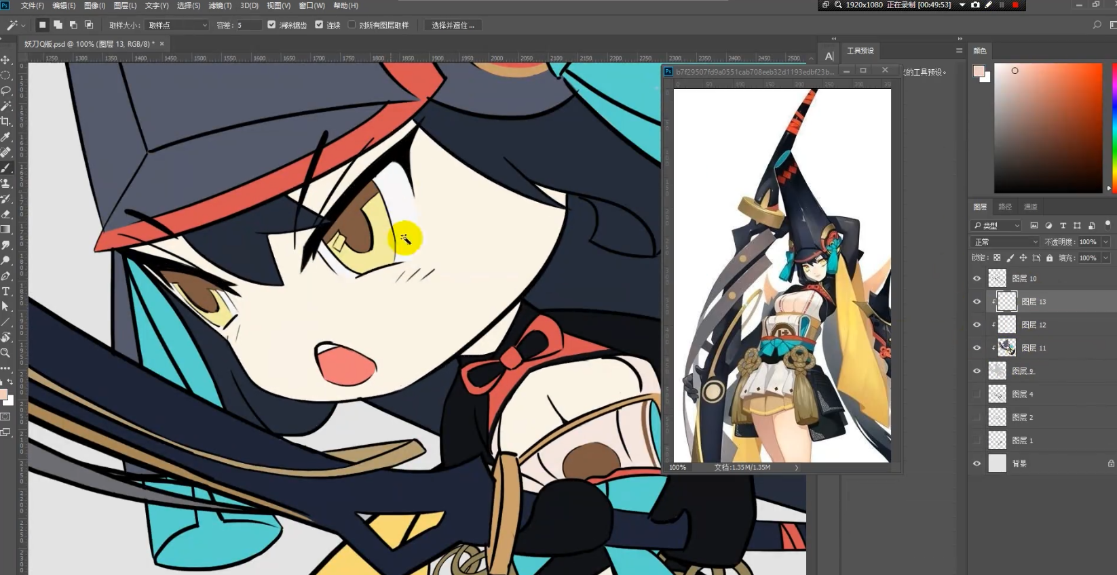Open the 工具预设 panel menu
The width and height of the screenshot is (1117, 575).
pyautogui.click(x=959, y=50)
